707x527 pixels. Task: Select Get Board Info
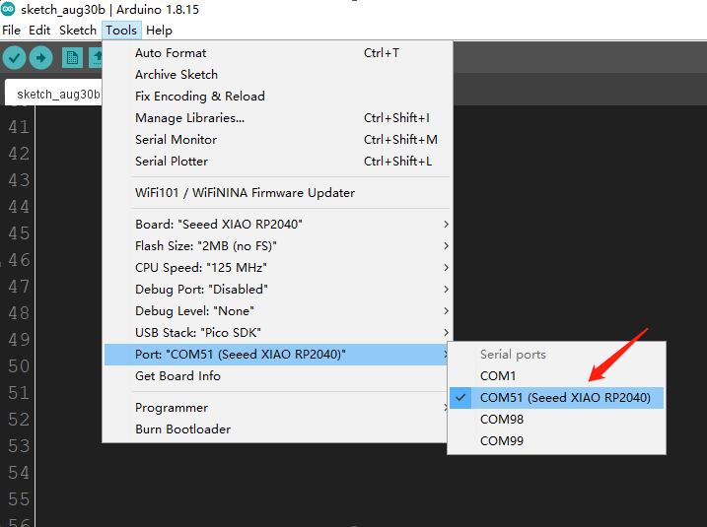275,375
